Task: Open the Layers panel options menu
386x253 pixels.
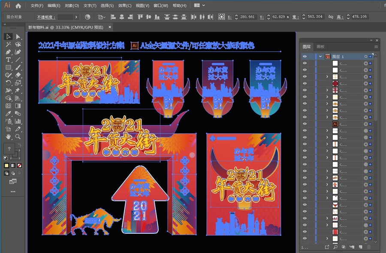Action: click(x=376, y=47)
